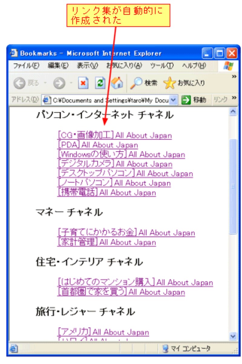242x364 pixels.
Task: Click the status bar page icon
Action: point(13,349)
